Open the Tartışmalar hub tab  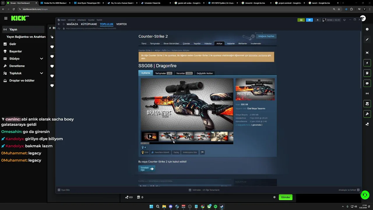coord(155,43)
